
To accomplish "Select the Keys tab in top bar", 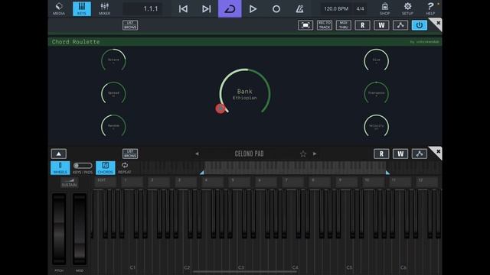I will coord(82,8).
